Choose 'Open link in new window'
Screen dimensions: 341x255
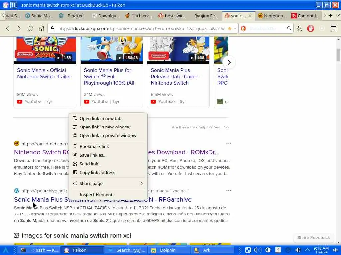click(x=108, y=127)
